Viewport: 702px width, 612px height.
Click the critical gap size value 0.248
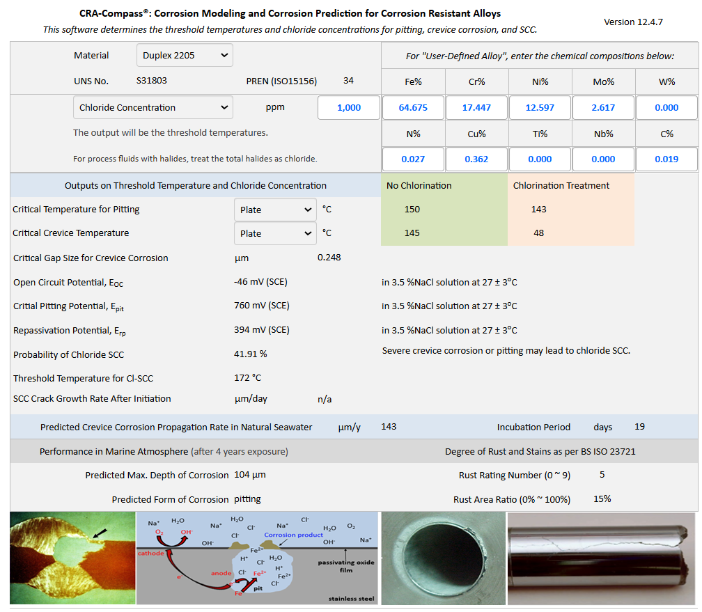click(329, 258)
